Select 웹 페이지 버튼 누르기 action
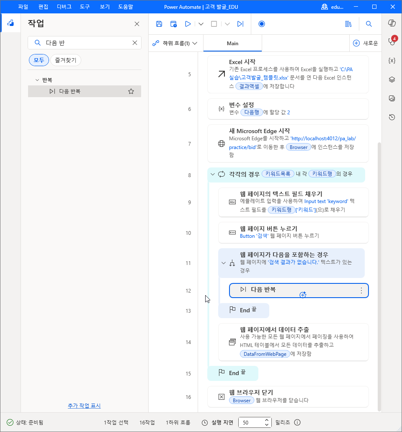 coord(294,232)
